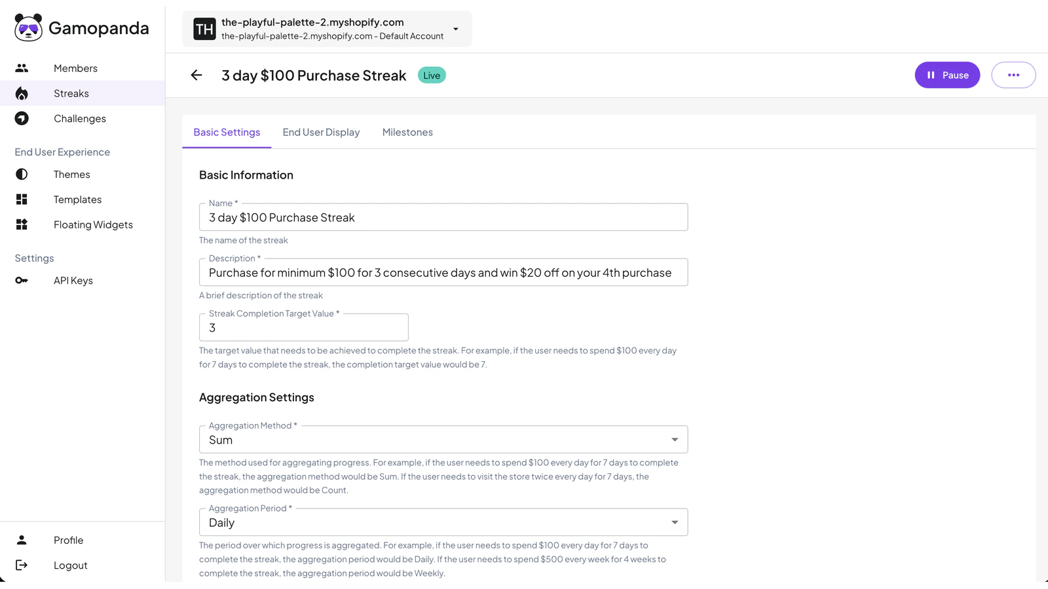Open the Profile page link
This screenshot has height=589, width=1048.
point(69,540)
